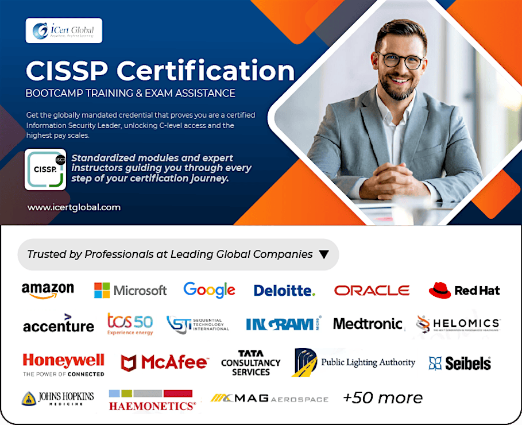Click the Johns Hopkins Medicine emblem

(55, 396)
